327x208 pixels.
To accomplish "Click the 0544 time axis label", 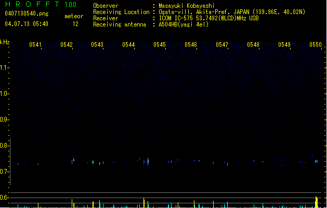I will 128,45.
